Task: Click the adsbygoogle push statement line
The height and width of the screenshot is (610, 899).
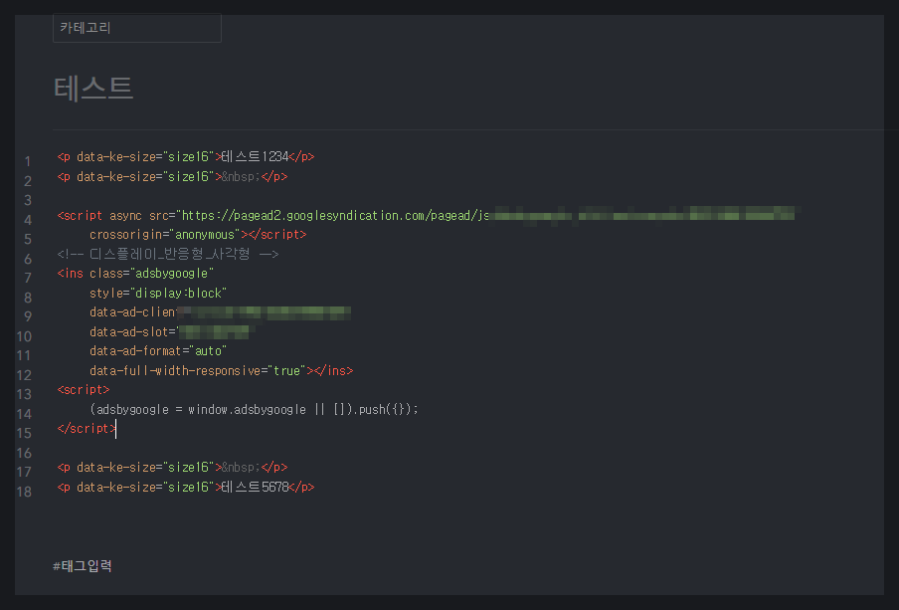Action: point(254,409)
